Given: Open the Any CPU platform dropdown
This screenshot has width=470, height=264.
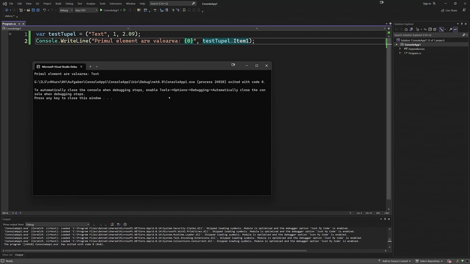Looking at the screenshot, I should pyautogui.click(x=86, y=10).
